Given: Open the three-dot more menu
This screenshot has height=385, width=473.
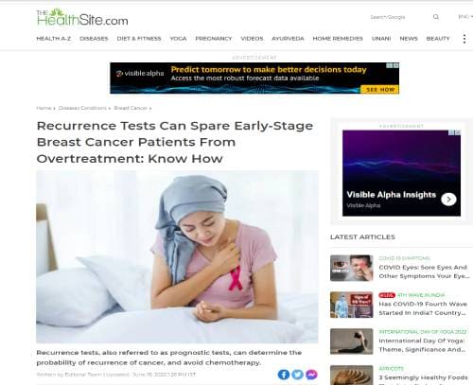Looking at the screenshot, I should (x=464, y=39).
